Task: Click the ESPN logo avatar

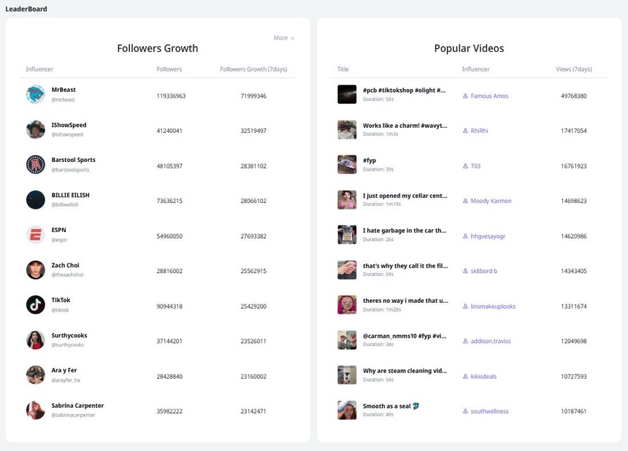Action: pyautogui.click(x=36, y=234)
